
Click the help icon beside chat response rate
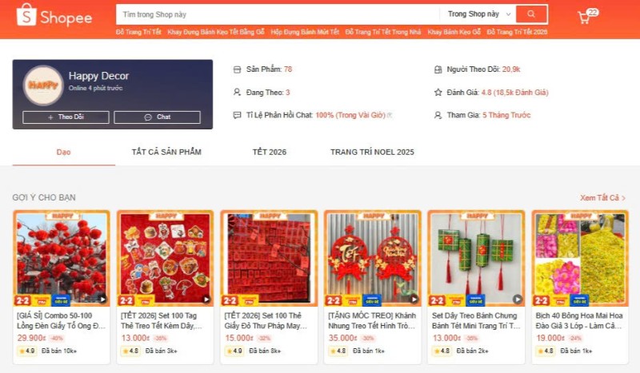pyautogui.click(x=390, y=115)
